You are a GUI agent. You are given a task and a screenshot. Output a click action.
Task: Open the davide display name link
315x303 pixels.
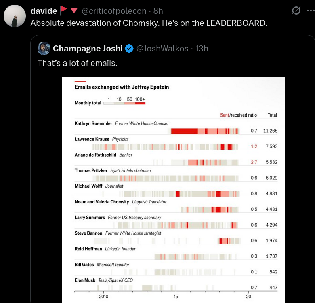click(44, 11)
